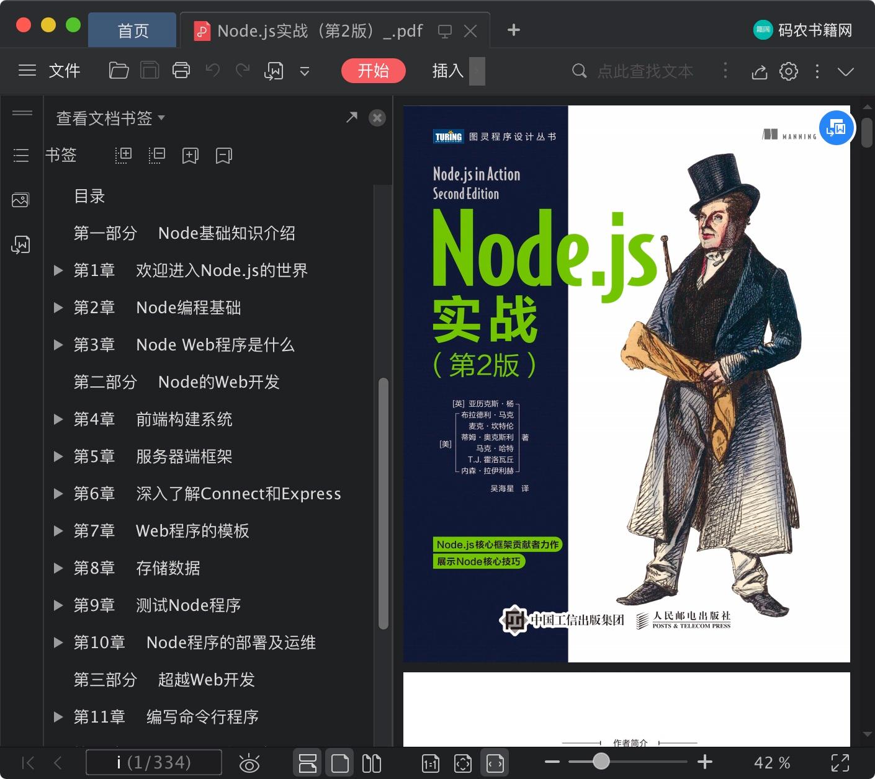Enter full screen mode icon
Screen dimensions: 875x779
840,763
